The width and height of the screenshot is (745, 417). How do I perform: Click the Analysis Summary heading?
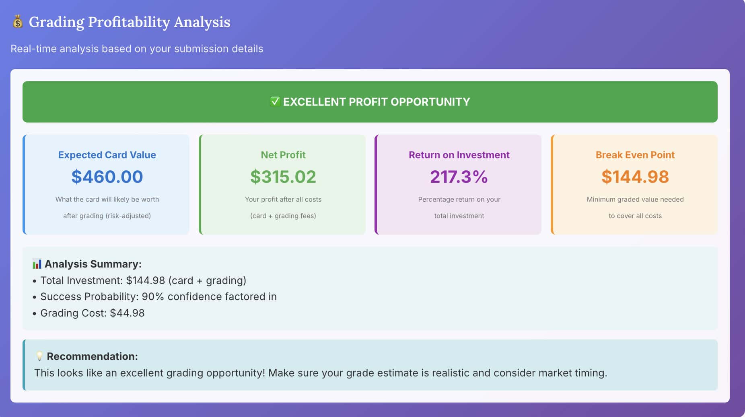click(x=93, y=264)
